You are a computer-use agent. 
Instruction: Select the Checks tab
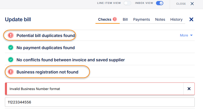coord(104,19)
